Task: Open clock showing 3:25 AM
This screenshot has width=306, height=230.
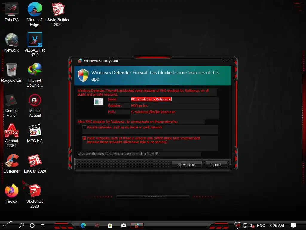Action: (x=276, y=226)
